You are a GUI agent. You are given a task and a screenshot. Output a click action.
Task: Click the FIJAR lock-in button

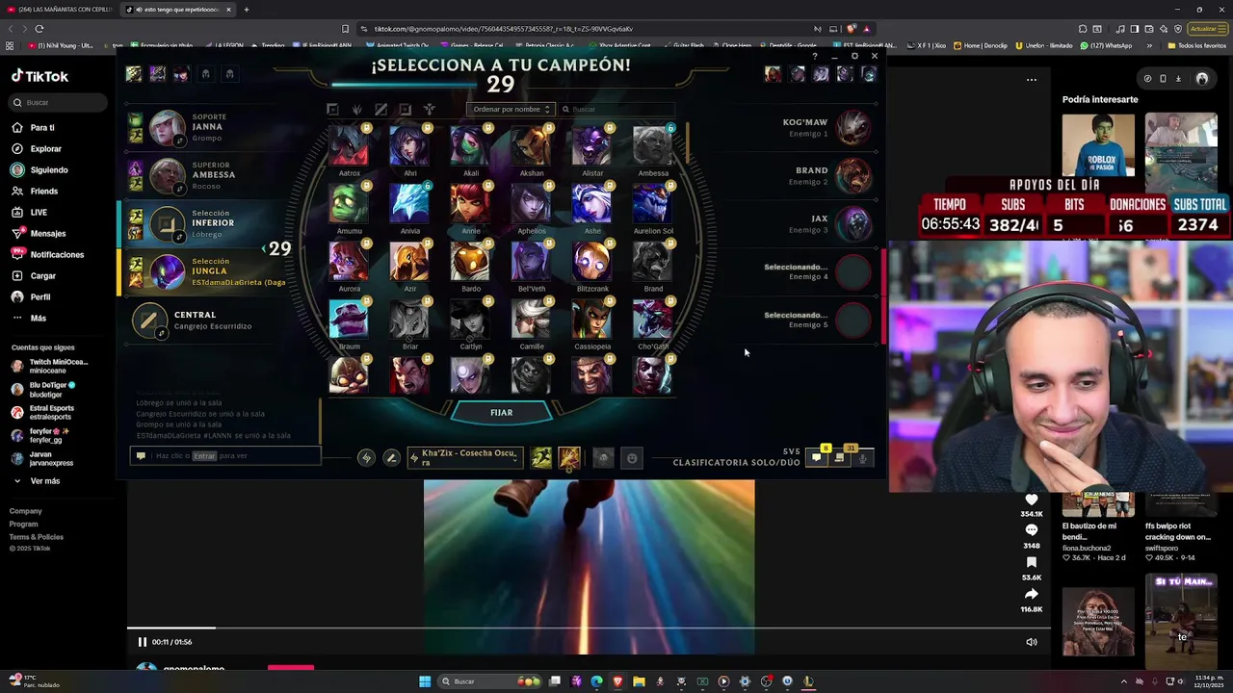pos(501,412)
